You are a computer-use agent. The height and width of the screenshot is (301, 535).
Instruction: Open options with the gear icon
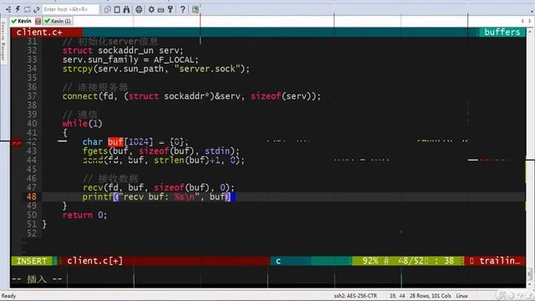pyautogui.click(x=151, y=9)
